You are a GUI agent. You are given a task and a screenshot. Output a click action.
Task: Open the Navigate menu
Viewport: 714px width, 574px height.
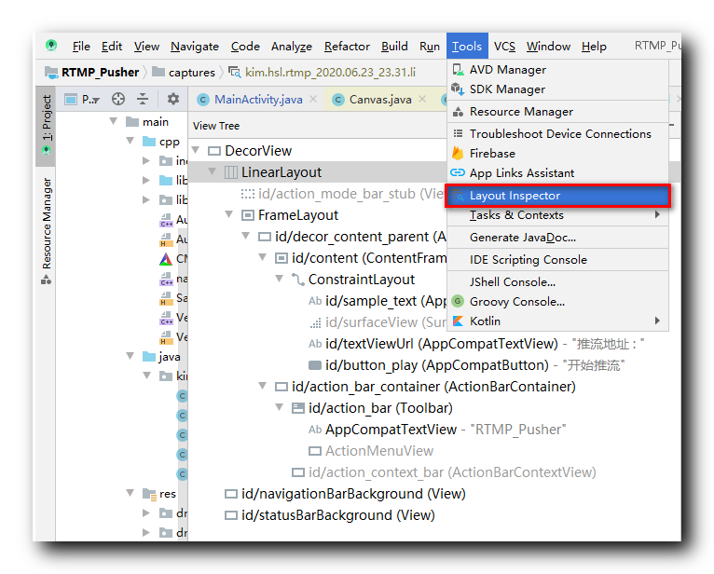(195, 47)
